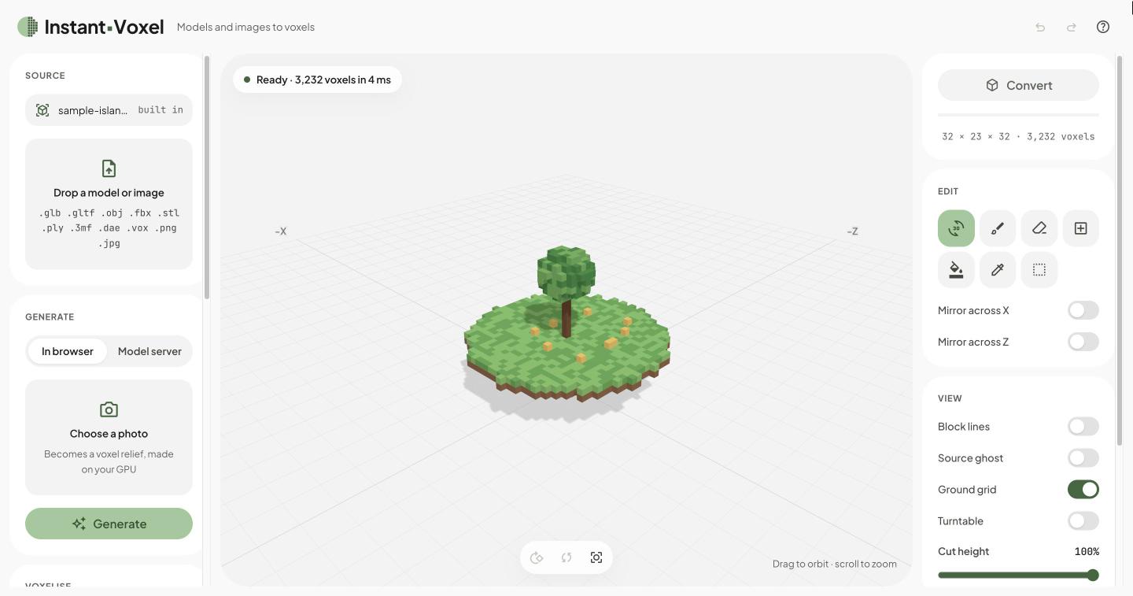Select the add voxel tool
The width and height of the screenshot is (1133, 596).
(x=1081, y=228)
